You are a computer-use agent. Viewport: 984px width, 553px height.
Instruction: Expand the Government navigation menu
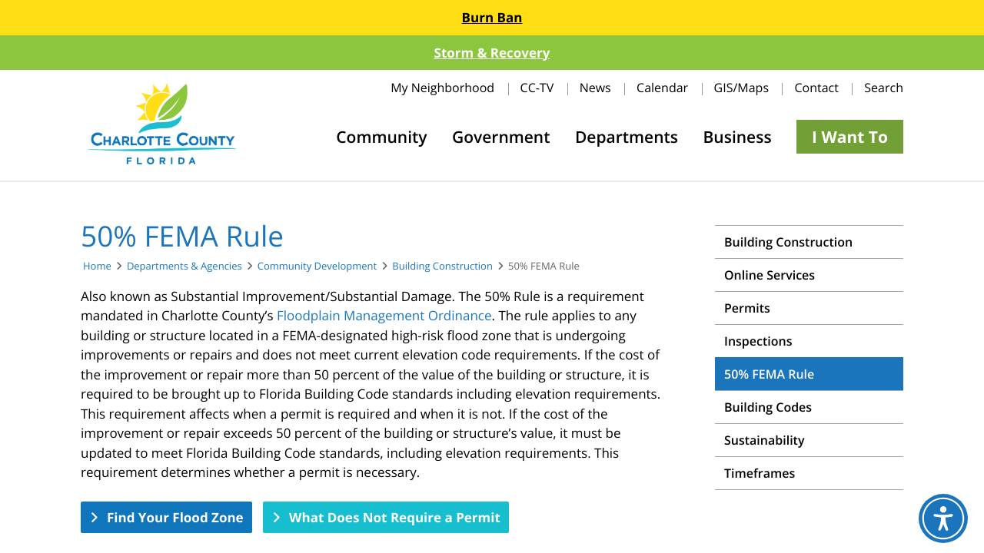pos(500,137)
